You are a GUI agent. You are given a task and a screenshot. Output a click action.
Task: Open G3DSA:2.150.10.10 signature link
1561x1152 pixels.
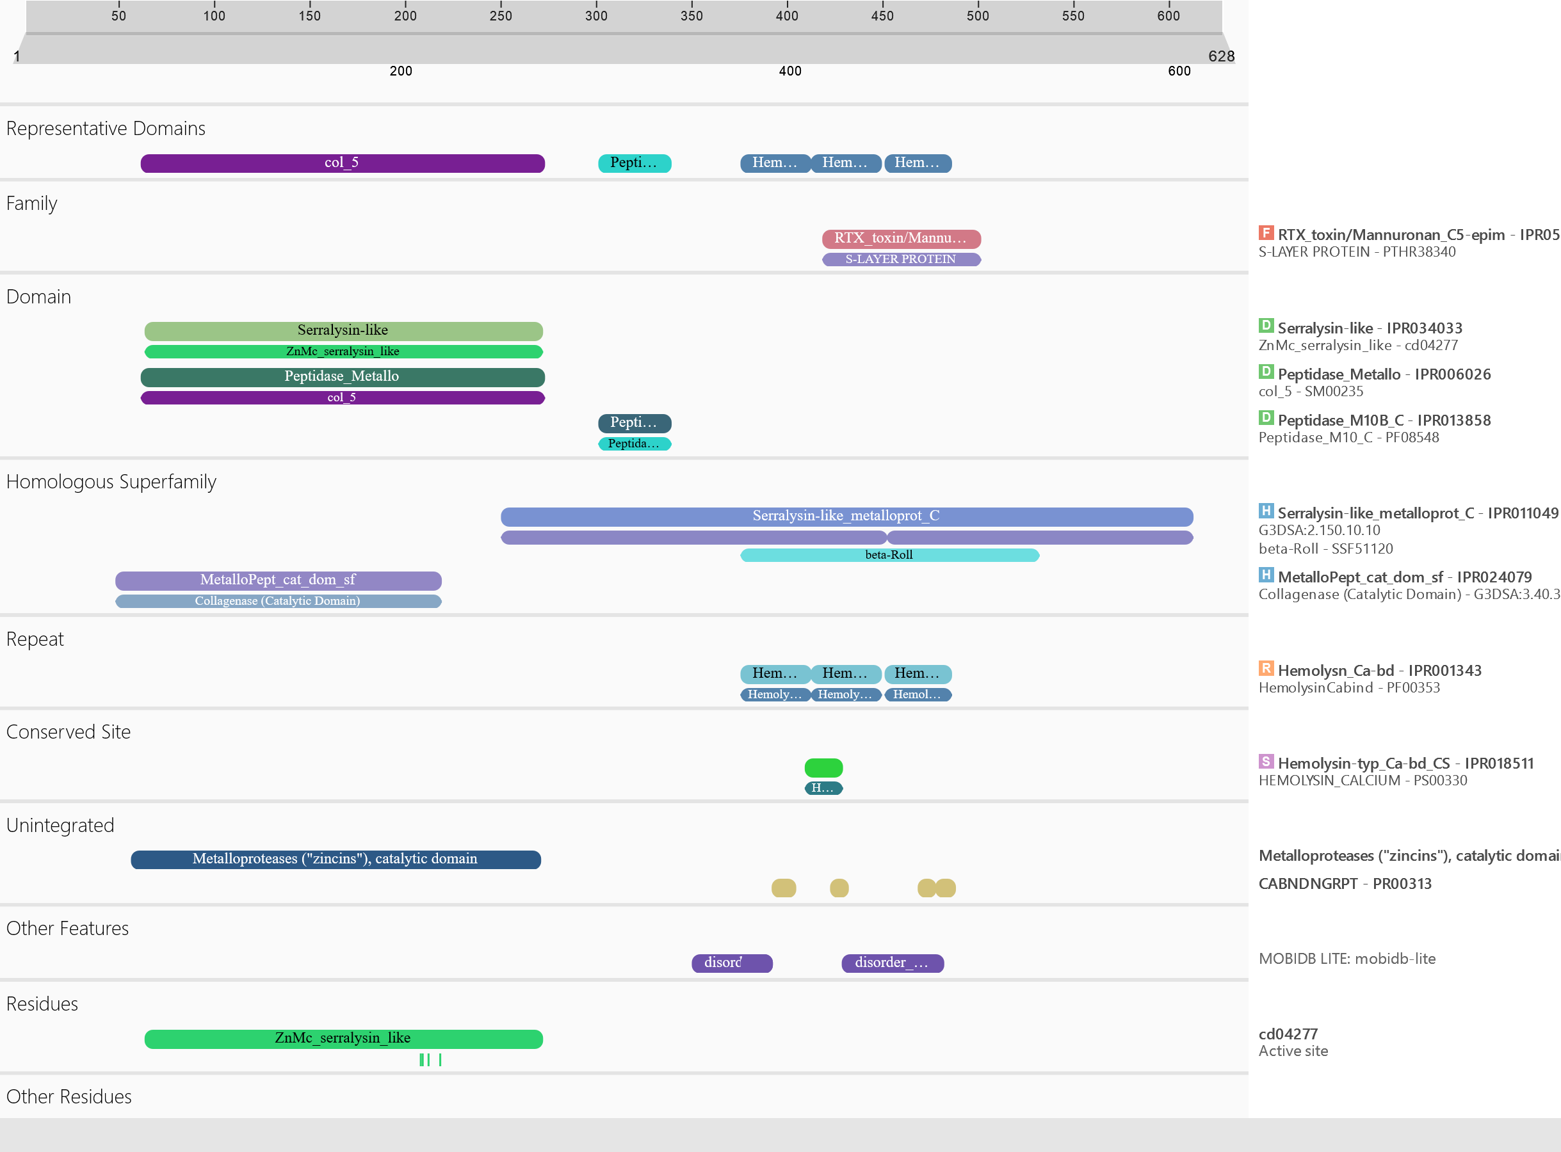coord(1319,531)
